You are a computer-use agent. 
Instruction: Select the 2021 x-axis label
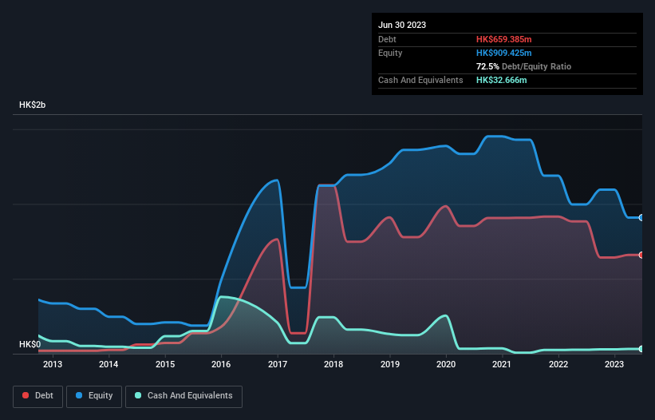point(502,364)
